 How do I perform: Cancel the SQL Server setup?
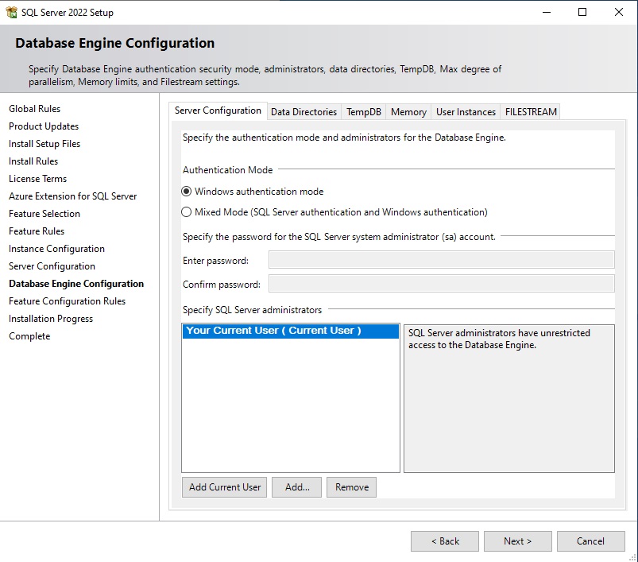590,541
